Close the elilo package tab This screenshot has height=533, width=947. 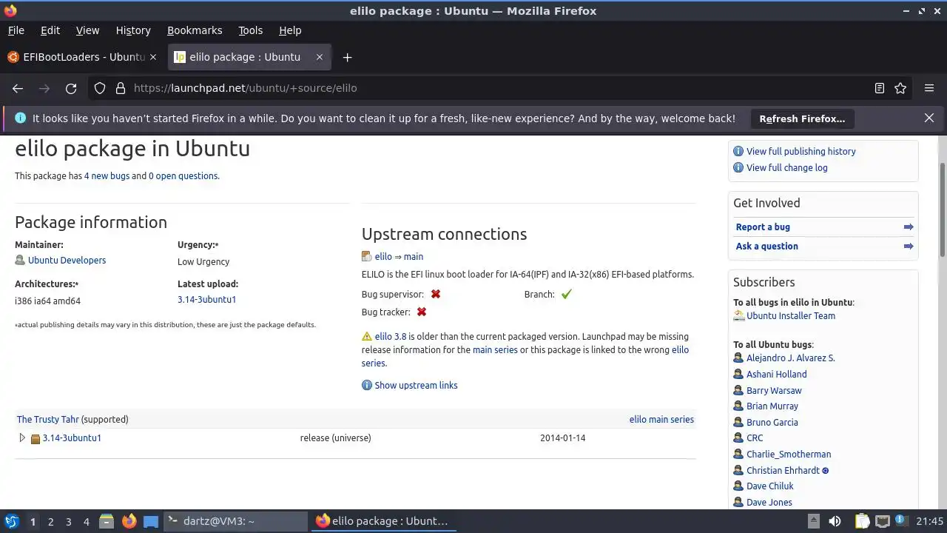click(x=320, y=57)
